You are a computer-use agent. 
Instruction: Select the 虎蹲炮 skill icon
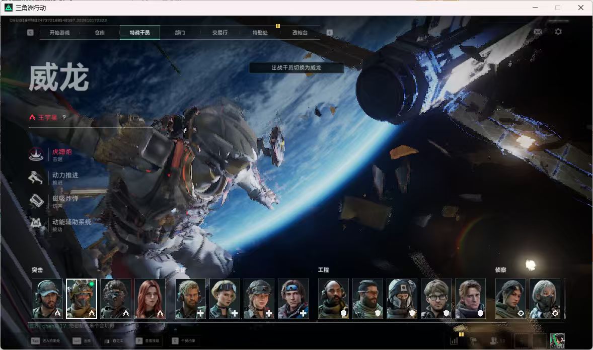36,154
